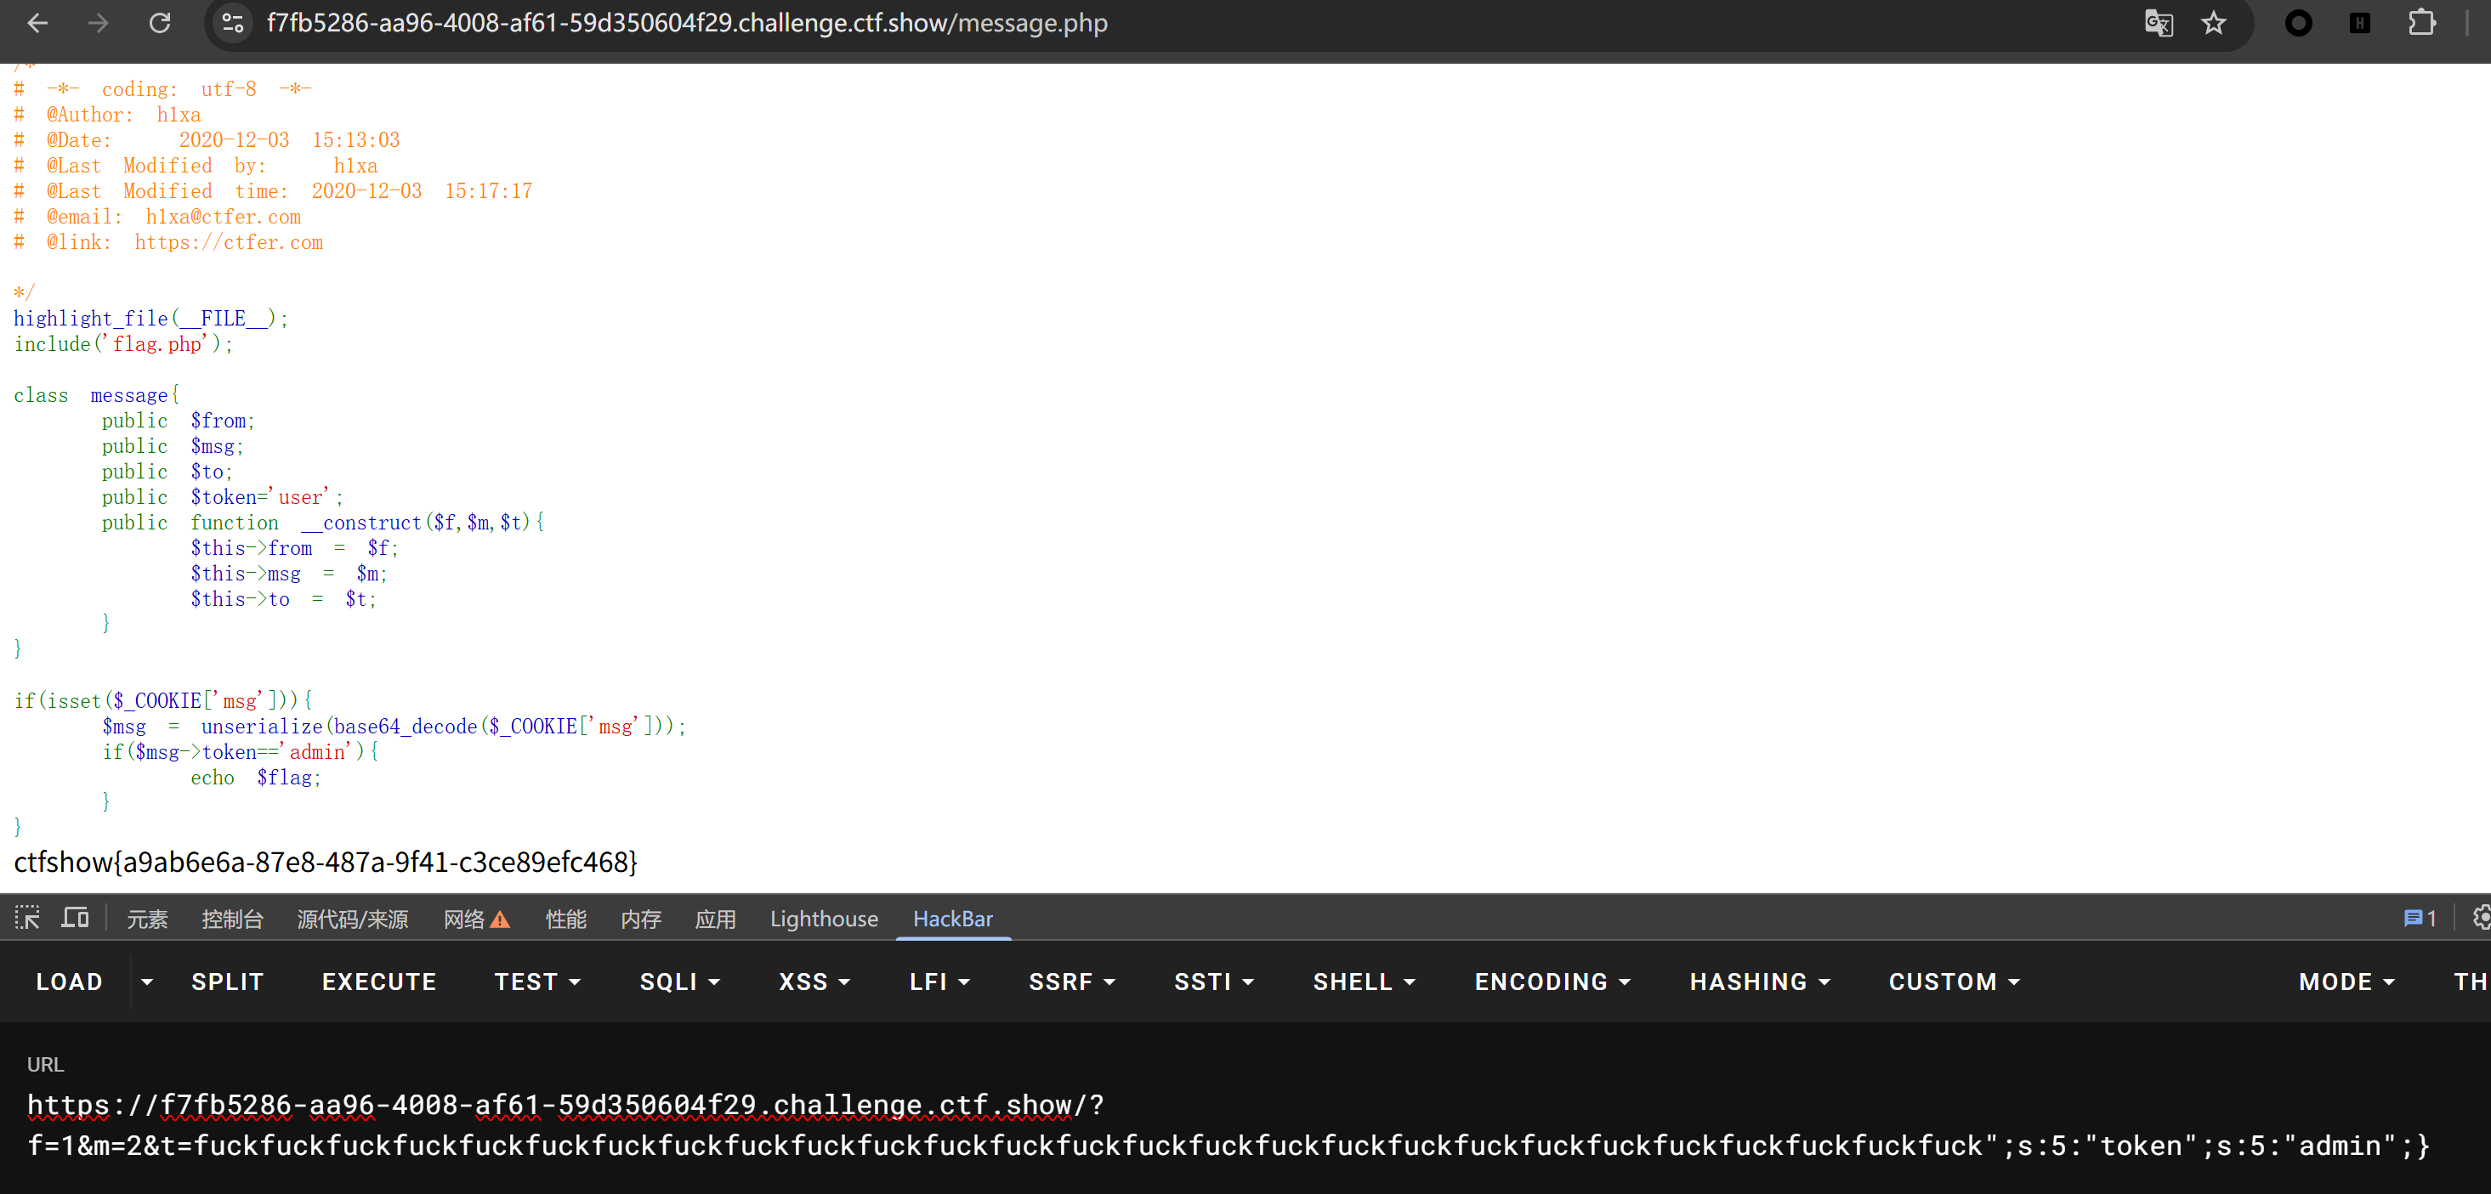
Task: Open site information icon in address bar
Action: pos(232,23)
